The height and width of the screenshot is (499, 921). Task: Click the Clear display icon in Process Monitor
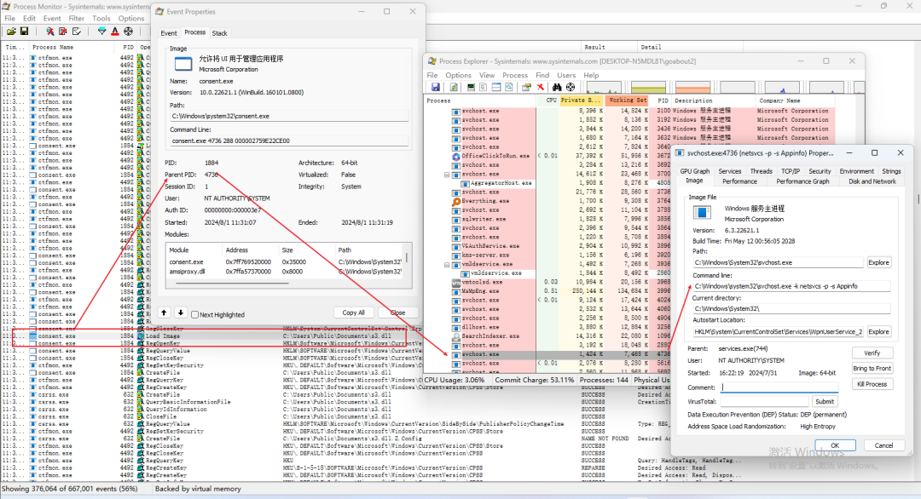point(77,32)
